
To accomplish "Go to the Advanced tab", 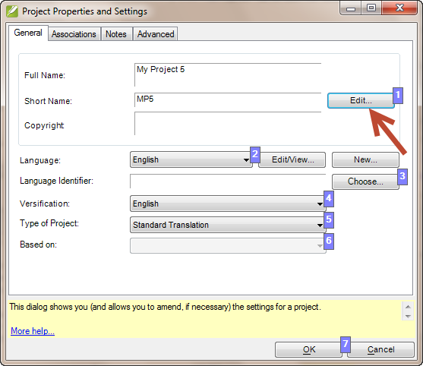I will click(156, 34).
